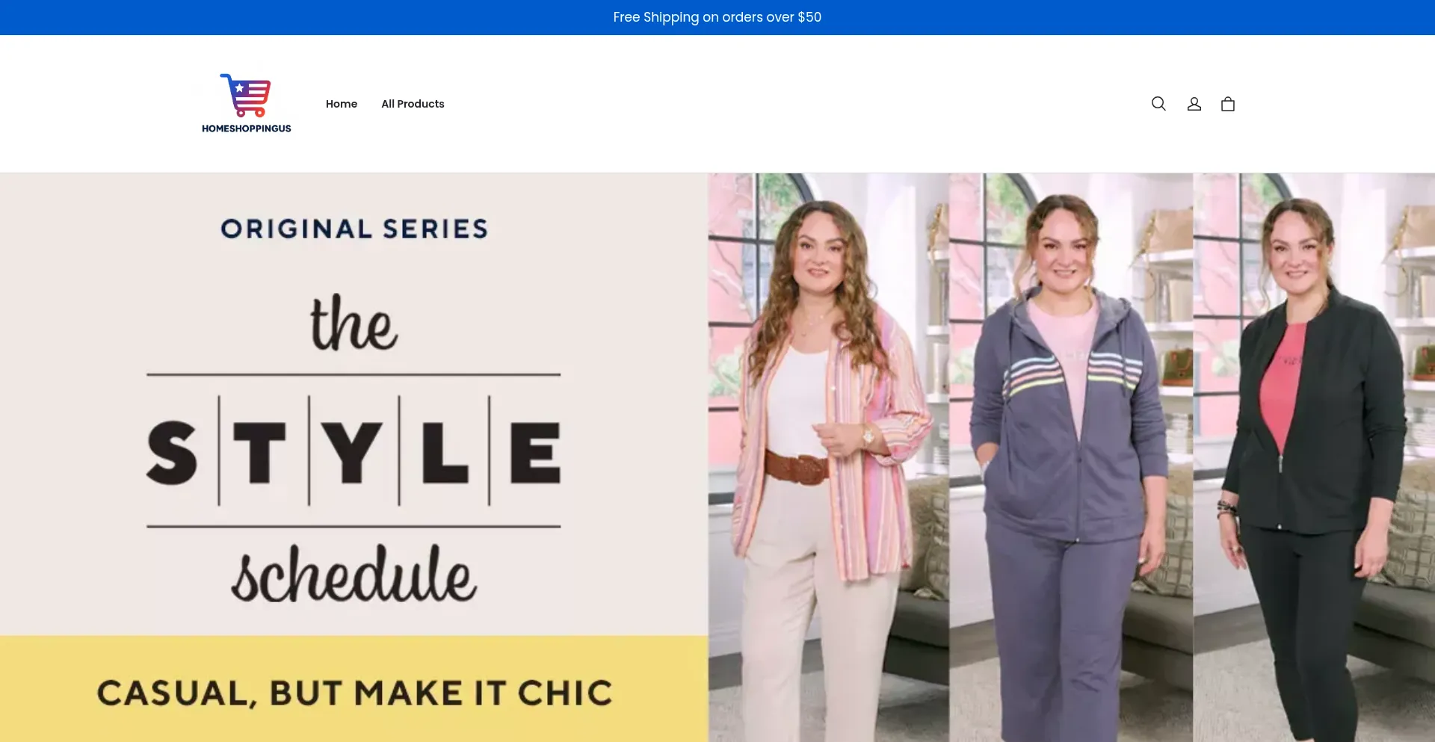
Task: Click the cursive 'the' word in banner
Action: coord(354,323)
